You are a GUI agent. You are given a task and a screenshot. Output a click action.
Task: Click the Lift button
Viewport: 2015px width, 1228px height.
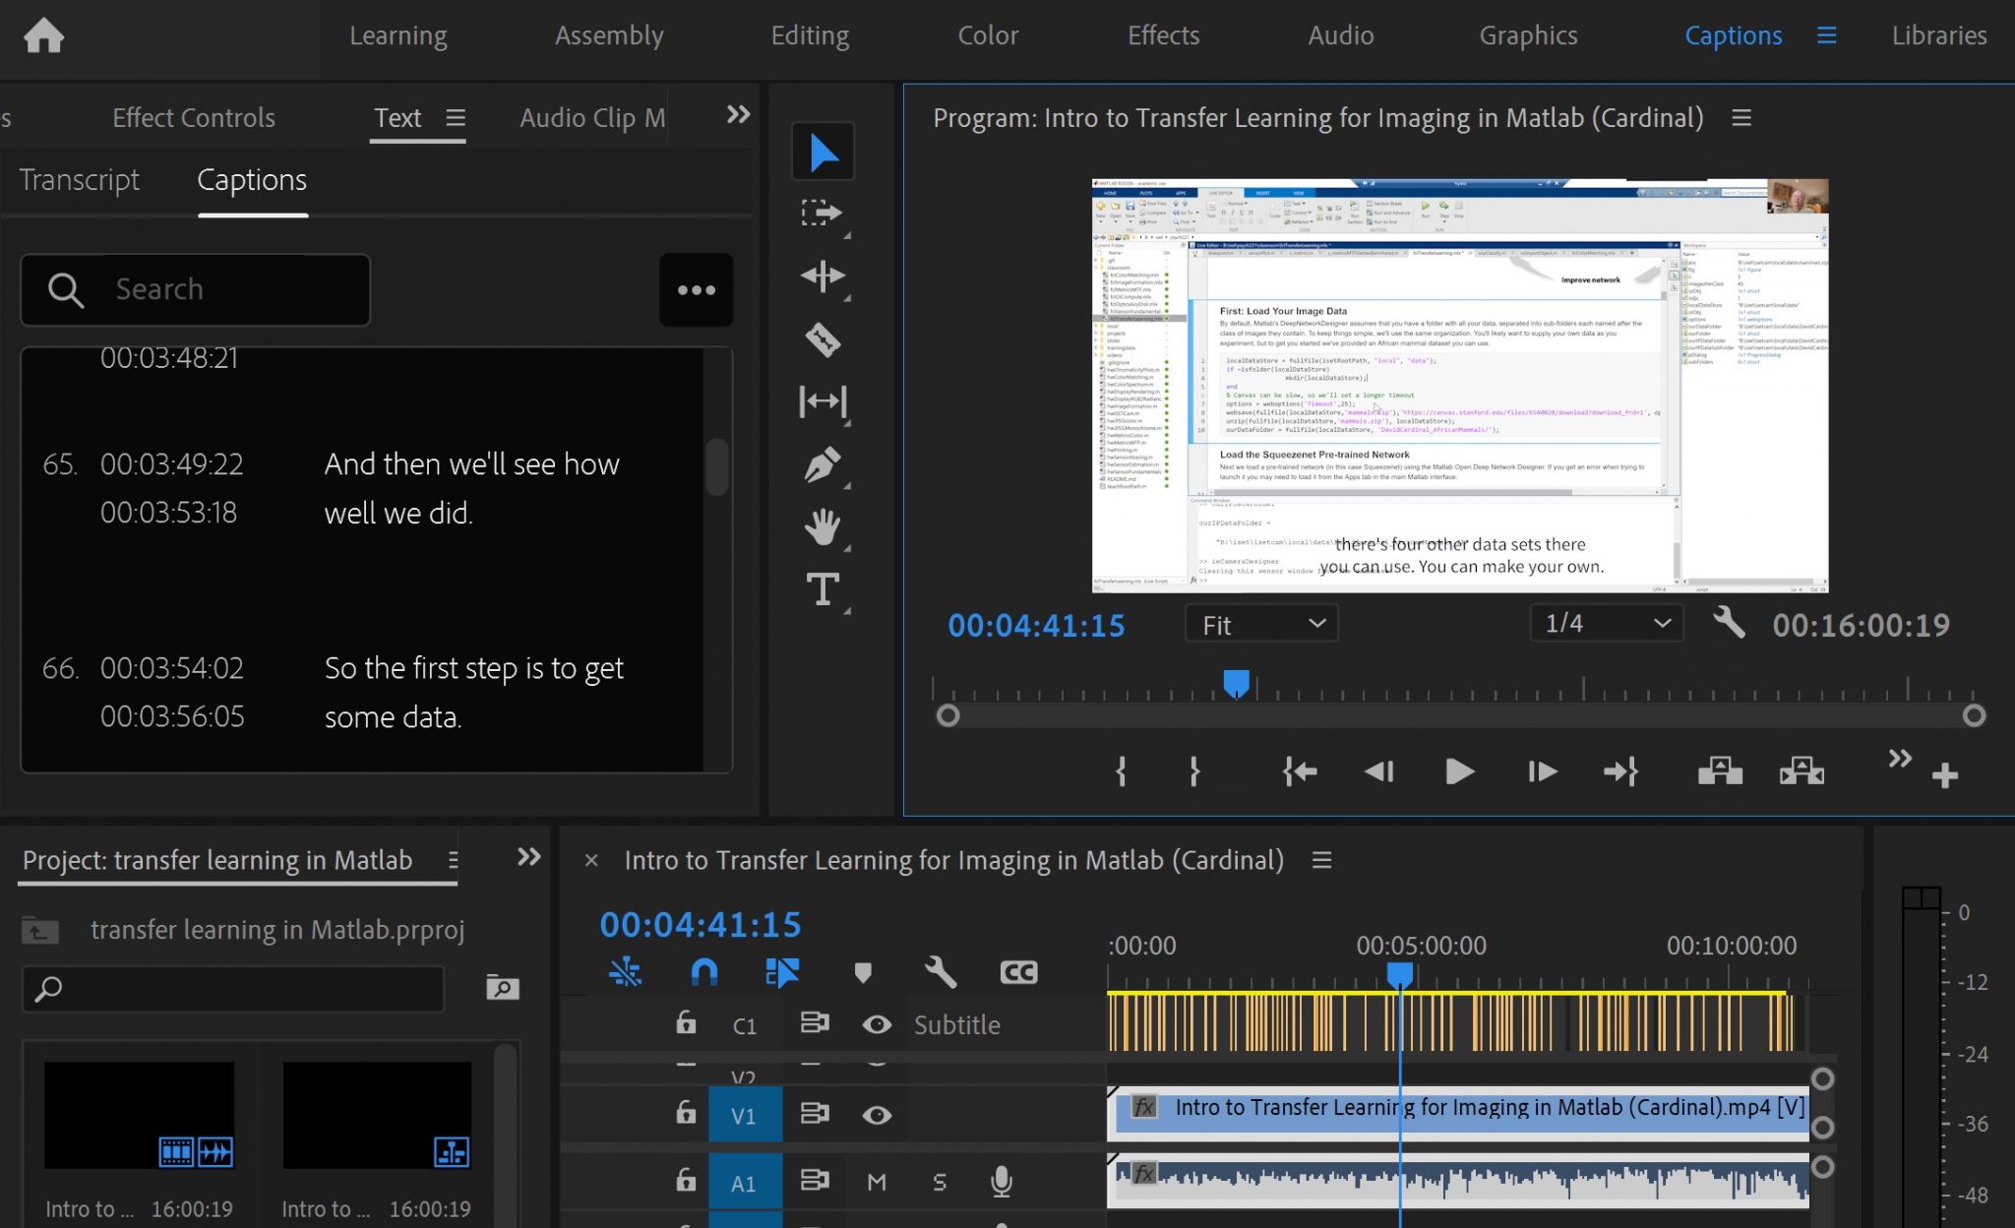1720,770
